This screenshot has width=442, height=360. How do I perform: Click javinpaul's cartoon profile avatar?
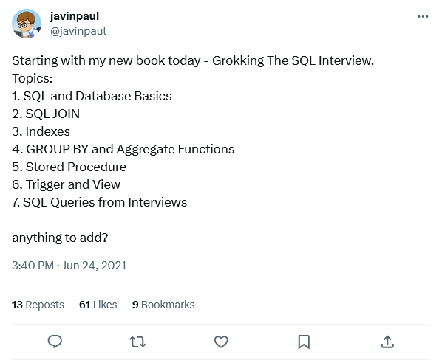[x=27, y=24]
